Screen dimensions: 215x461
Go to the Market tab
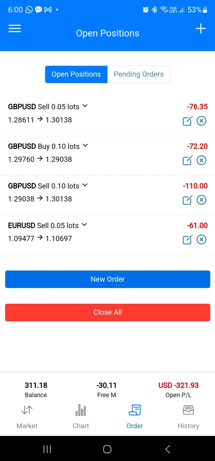(27, 417)
